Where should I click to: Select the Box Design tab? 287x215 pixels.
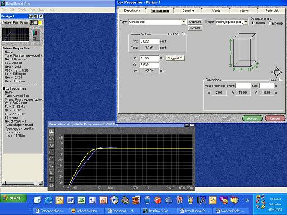(160, 11)
